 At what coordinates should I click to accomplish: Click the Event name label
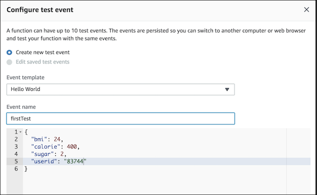tap(21, 107)
